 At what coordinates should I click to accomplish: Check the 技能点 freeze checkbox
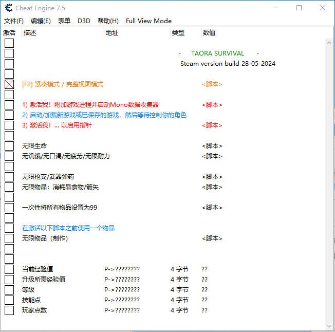pos(9,300)
